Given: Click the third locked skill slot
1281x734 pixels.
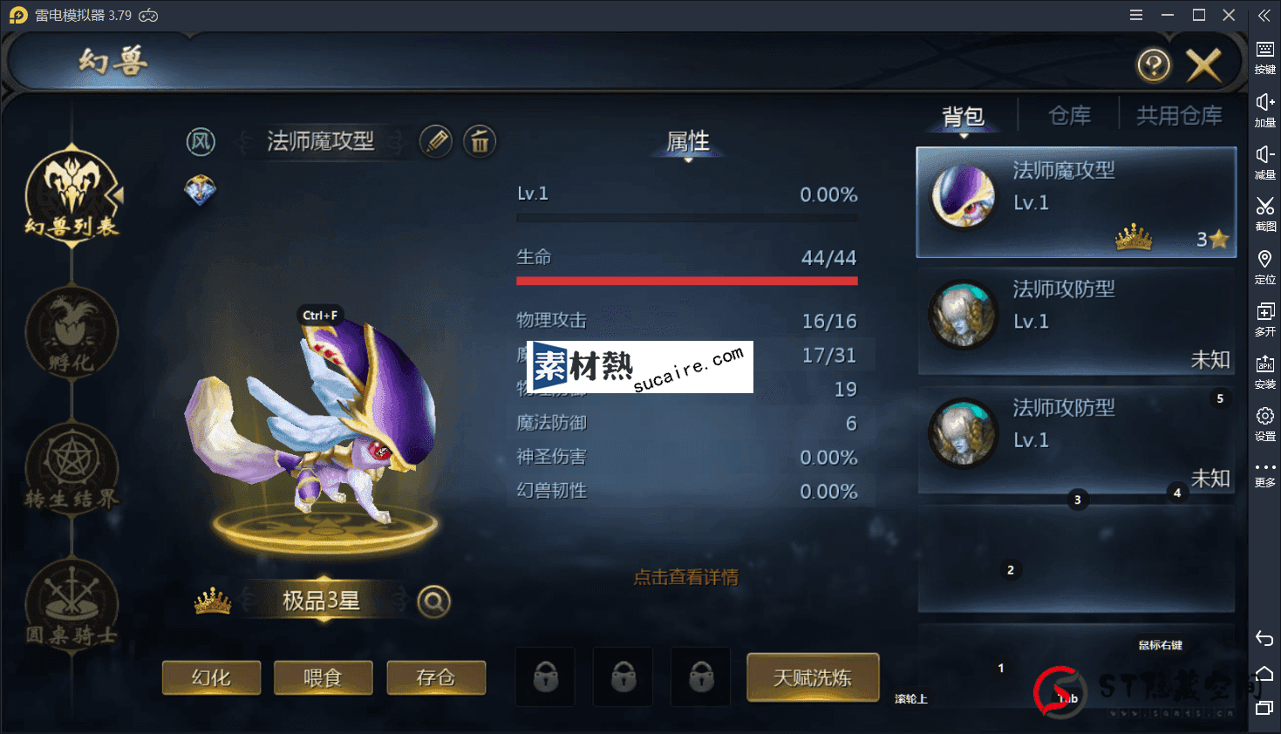Looking at the screenshot, I should point(701,676).
